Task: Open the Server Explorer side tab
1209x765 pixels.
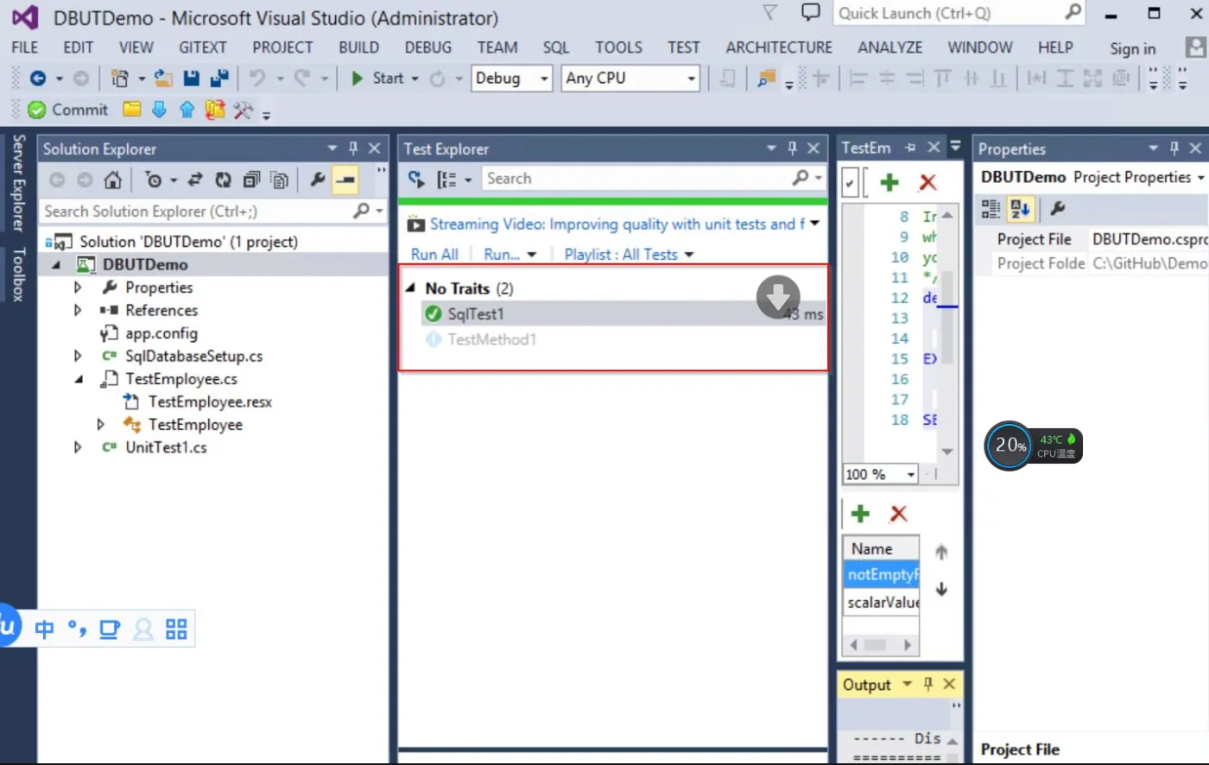Action: (18, 183)
